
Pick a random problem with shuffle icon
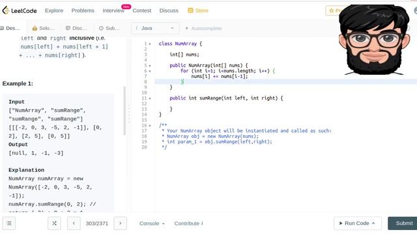pyautogui.click(x=54, y=224)
